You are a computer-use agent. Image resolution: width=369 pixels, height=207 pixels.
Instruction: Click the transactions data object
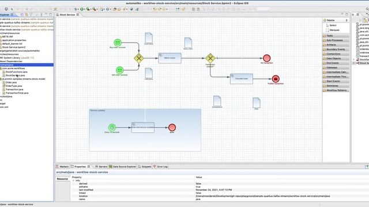click(x=217, y=101)
